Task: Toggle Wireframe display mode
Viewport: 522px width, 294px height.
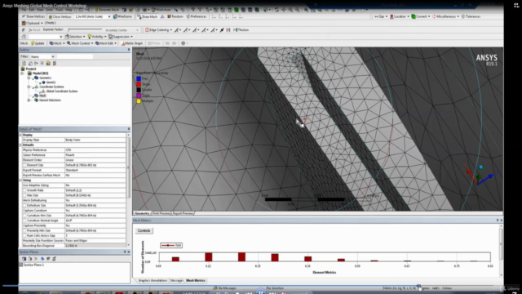Action: pos(122,16)
